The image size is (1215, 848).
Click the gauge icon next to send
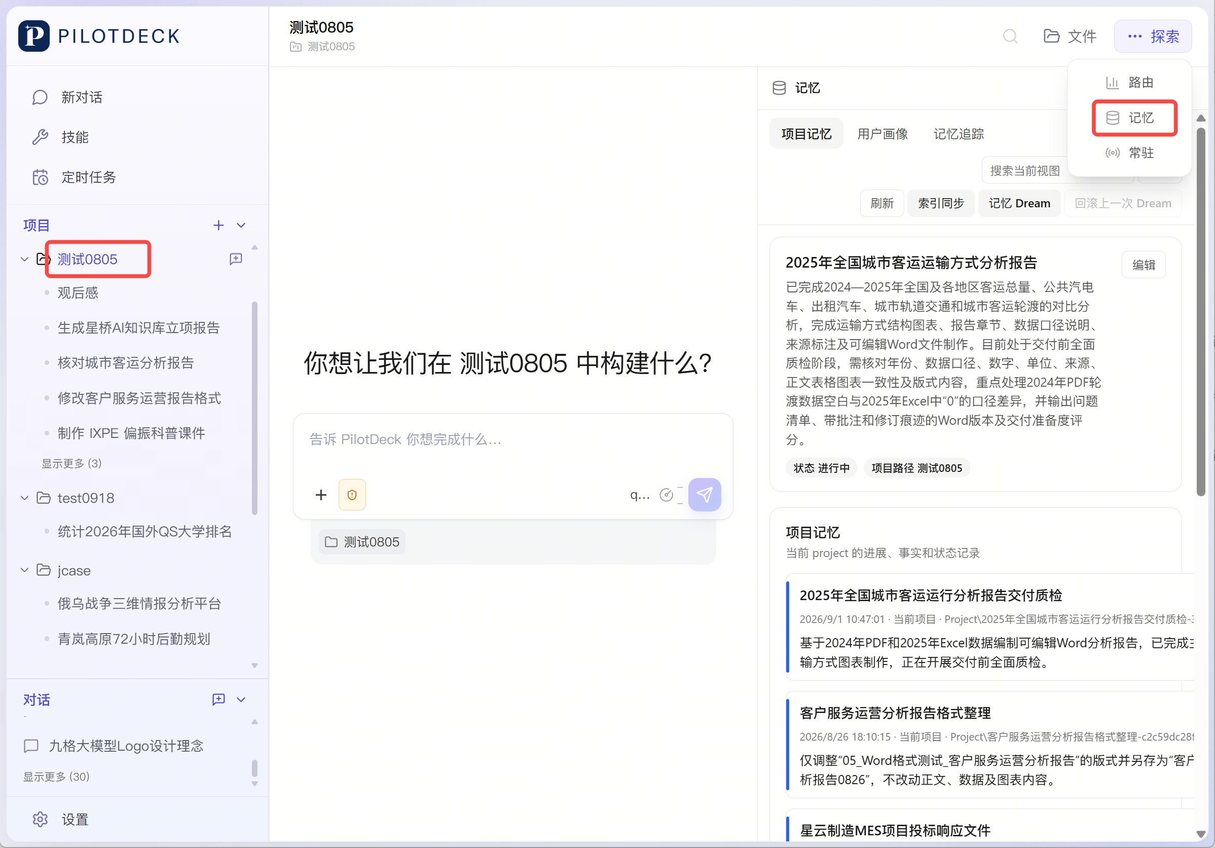666,495
